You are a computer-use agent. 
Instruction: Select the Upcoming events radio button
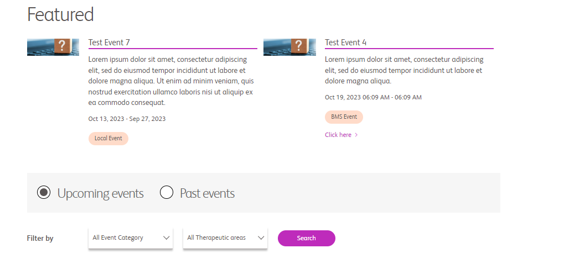[44, 193]
